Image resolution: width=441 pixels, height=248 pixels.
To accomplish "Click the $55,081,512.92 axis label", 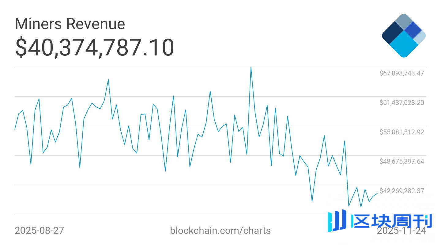I will (401, 132).
